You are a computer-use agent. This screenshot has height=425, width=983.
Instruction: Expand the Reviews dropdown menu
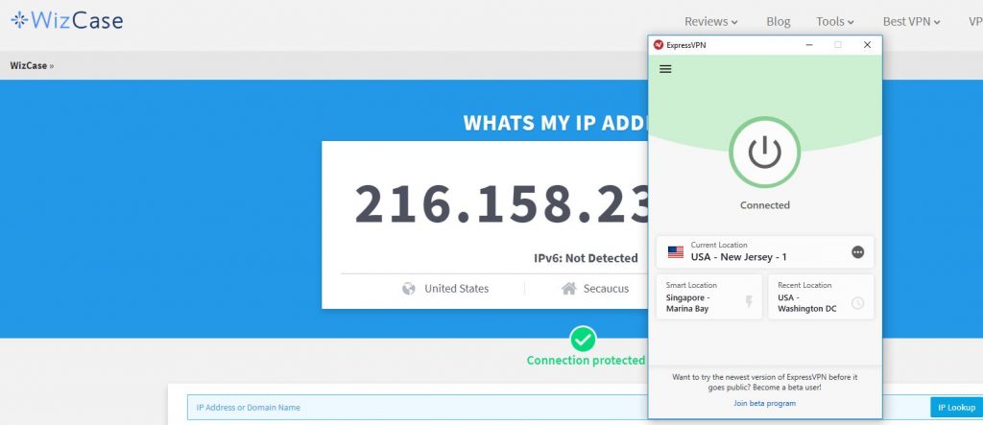coord(711,21)
